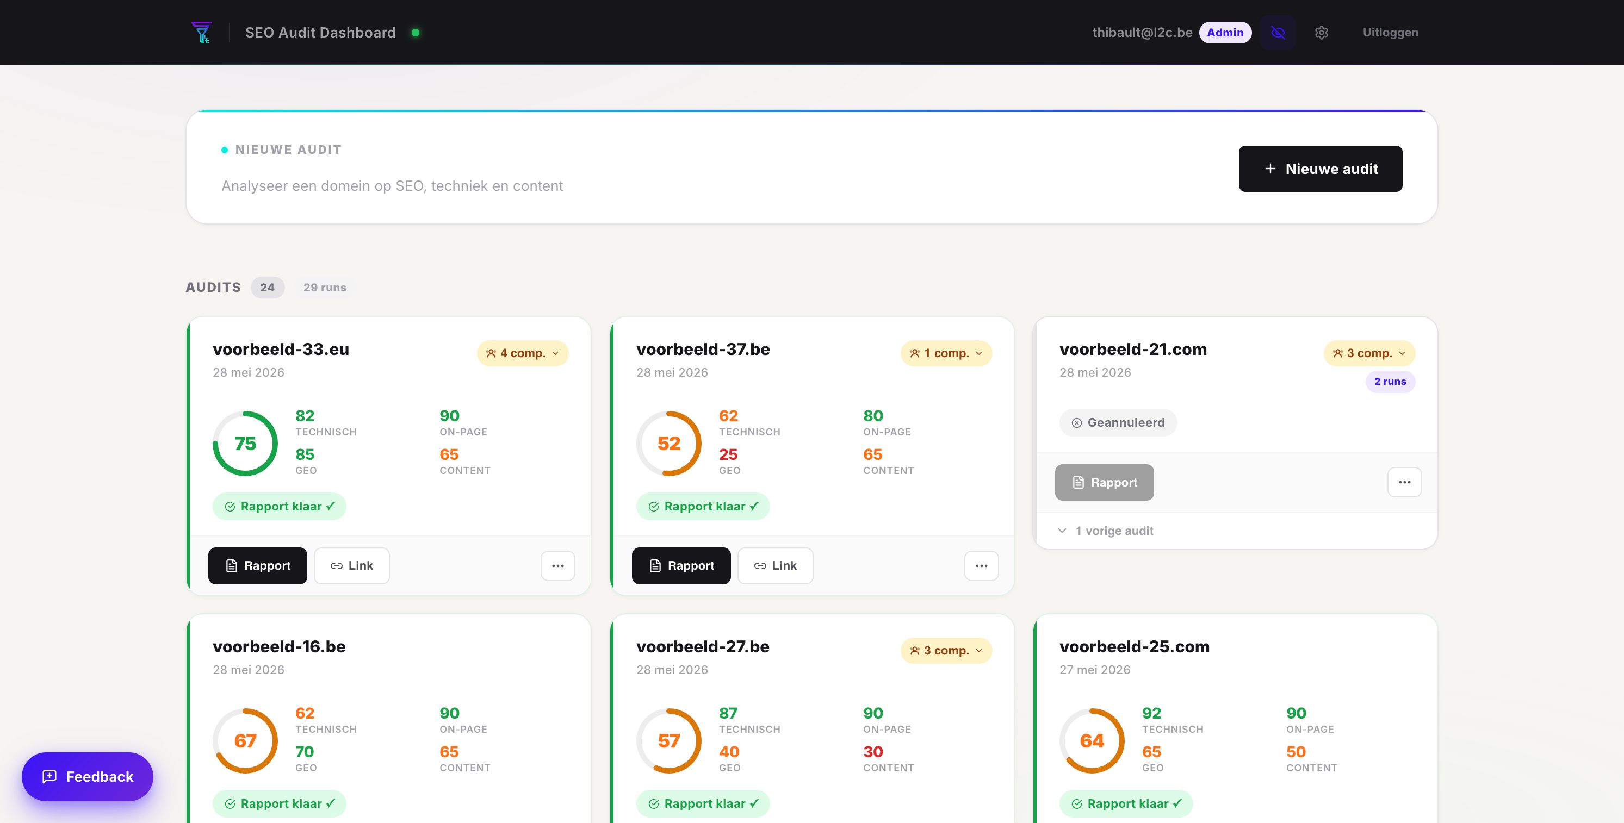Click the Admin badge

click(x=1225, y=32)
